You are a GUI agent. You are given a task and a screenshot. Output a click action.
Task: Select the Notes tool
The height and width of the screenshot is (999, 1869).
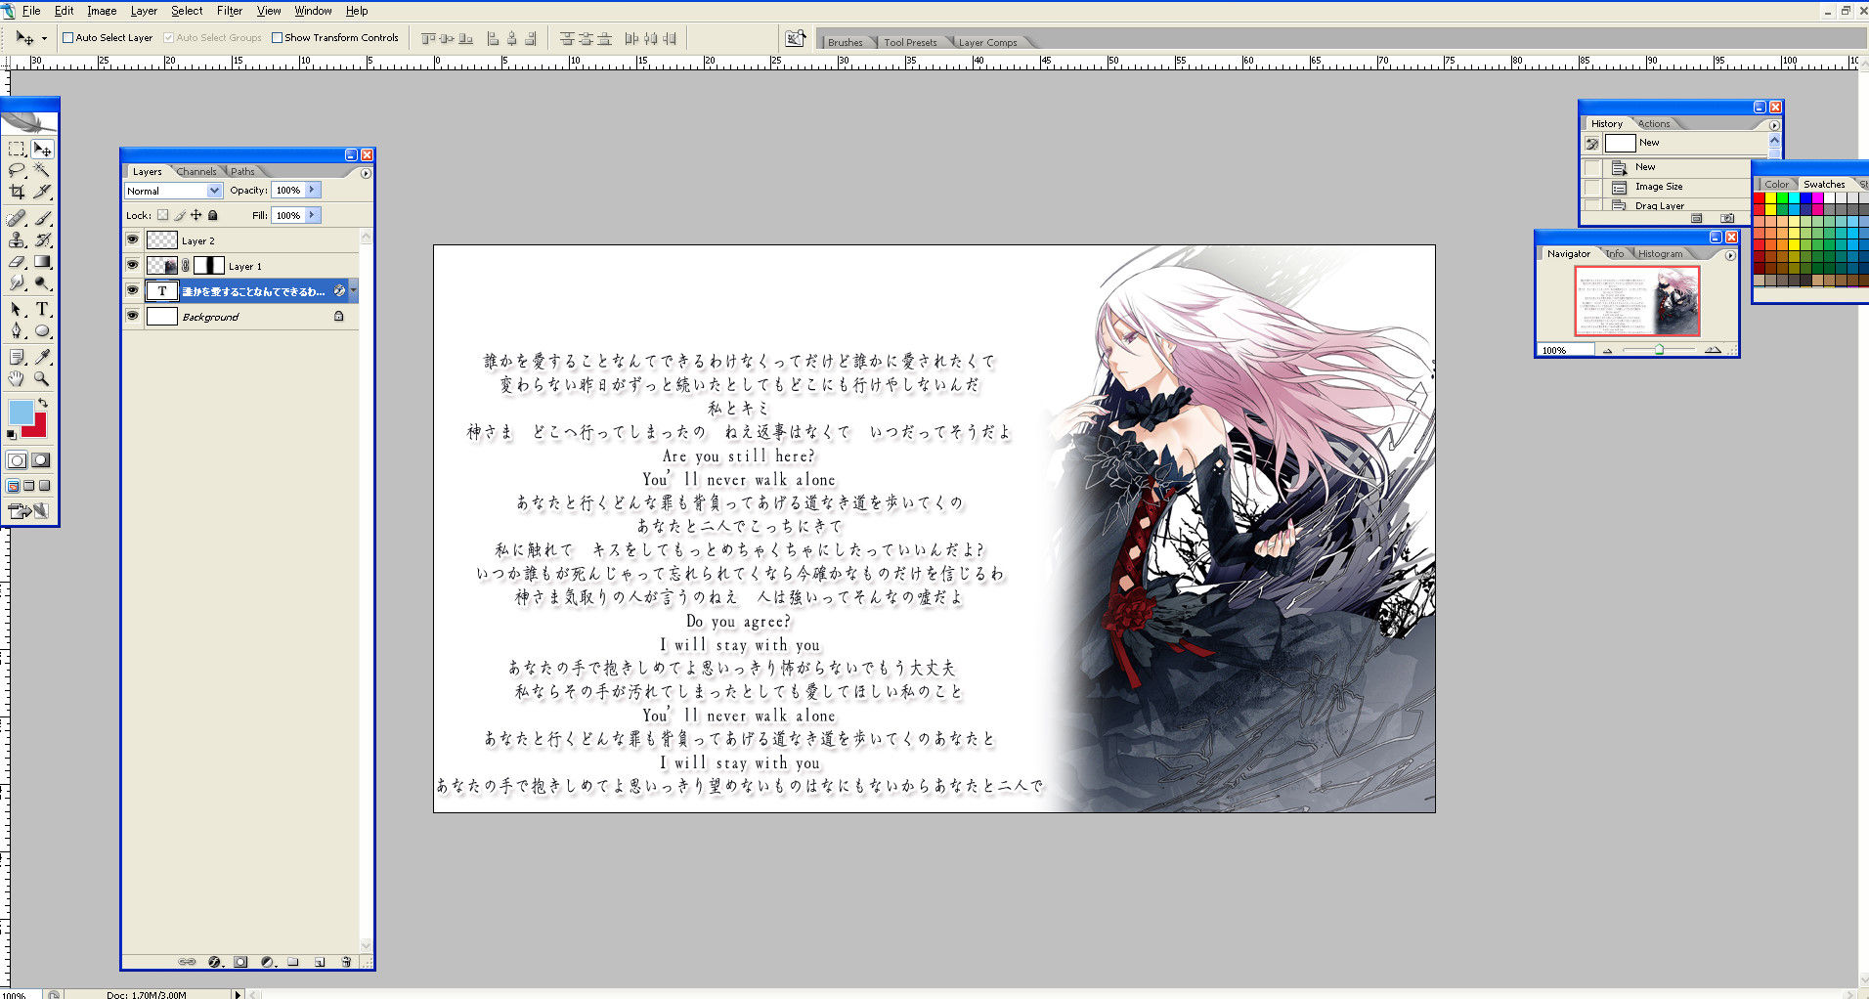coord(17,357)
